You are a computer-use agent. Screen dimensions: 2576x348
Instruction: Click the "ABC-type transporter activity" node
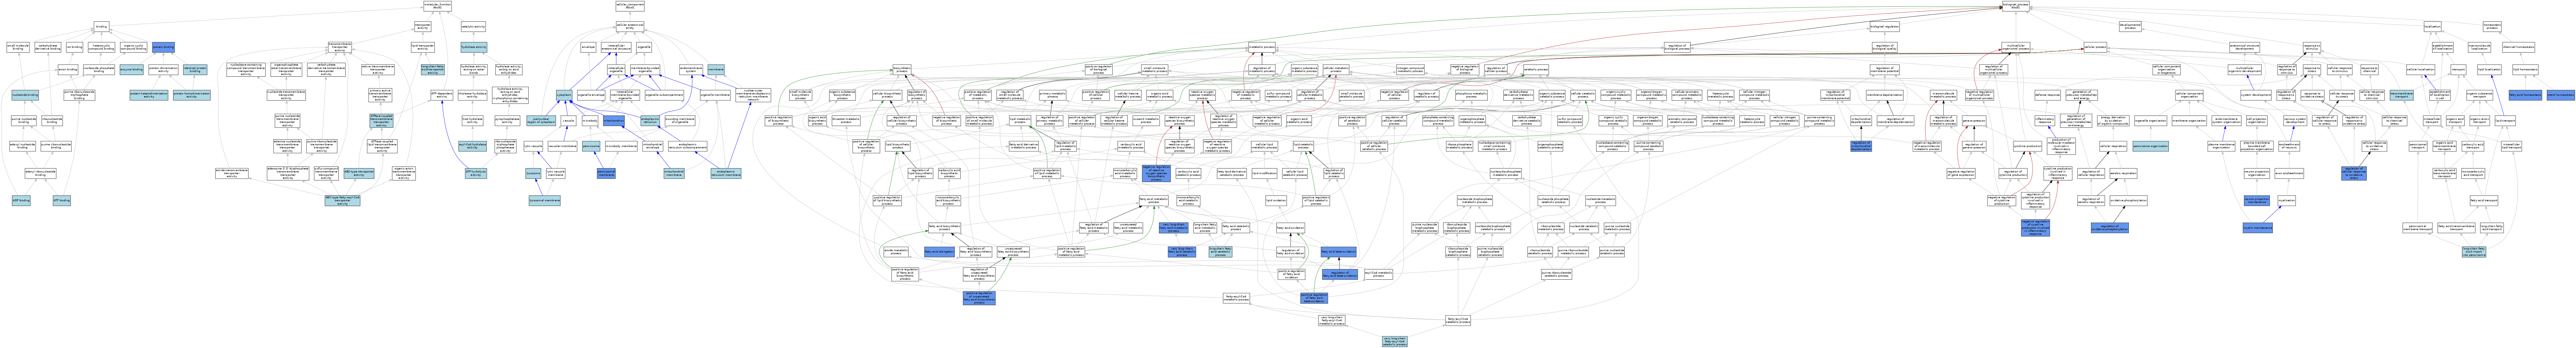359,174
